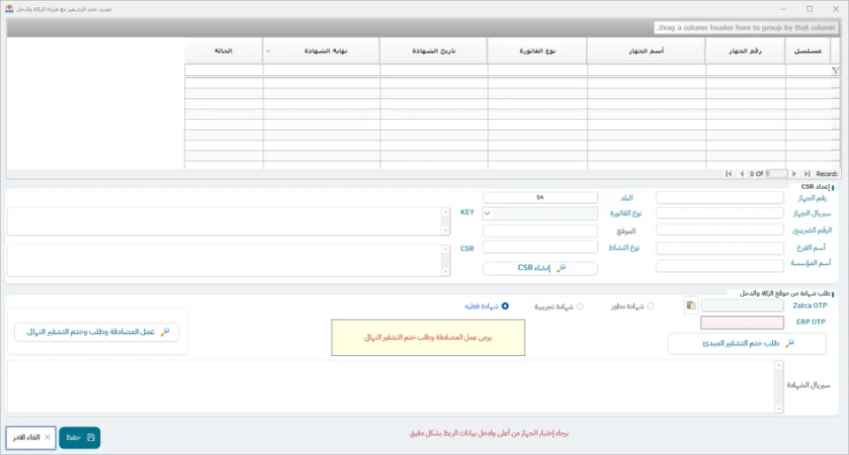This screenshot has height=455, width=849.
Task: Open the نوع الفاتورة dropdown list
Action: 487,213
